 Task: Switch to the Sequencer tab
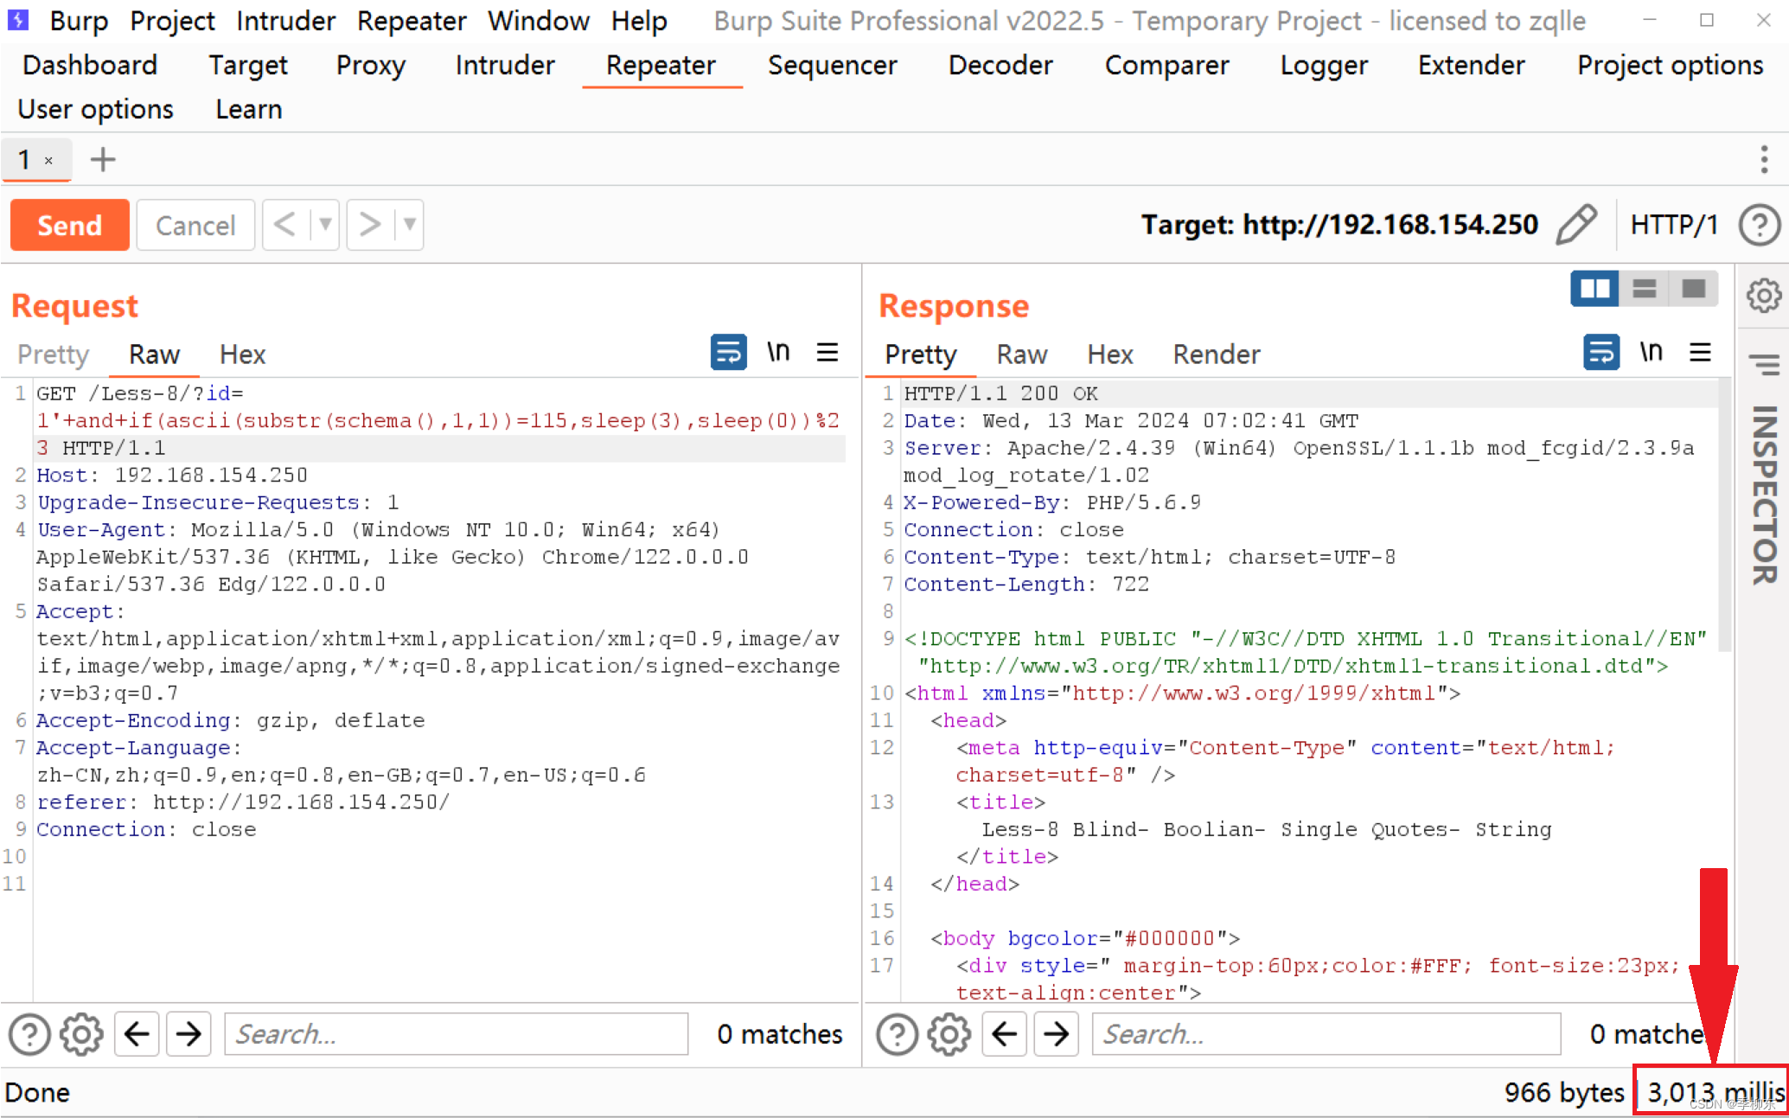coord(833,66)
